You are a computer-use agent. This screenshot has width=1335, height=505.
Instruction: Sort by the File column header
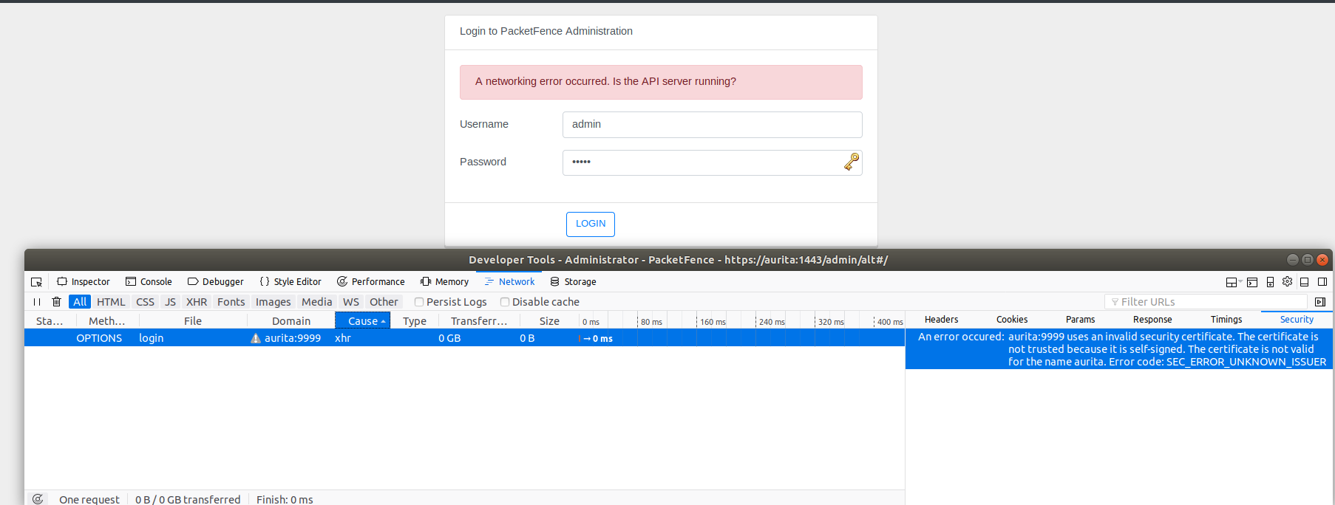193,321
